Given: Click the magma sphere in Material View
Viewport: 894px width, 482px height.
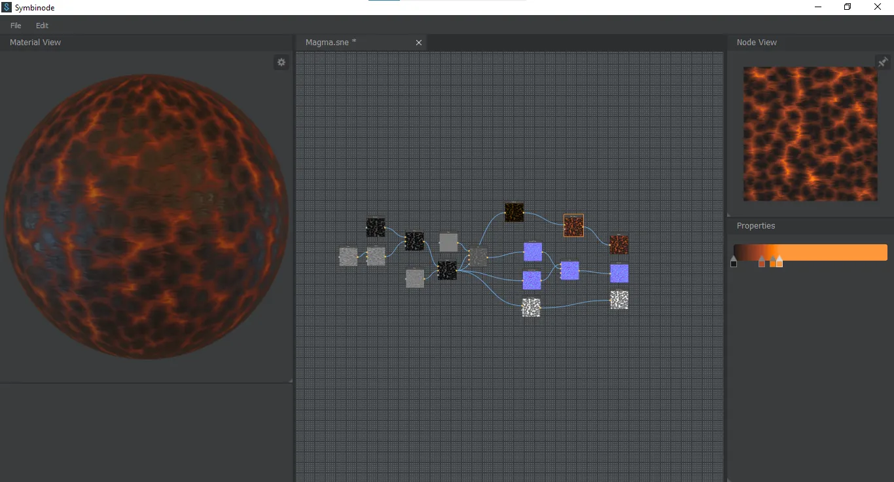Looking at the screenshot, I should [146, 216].
